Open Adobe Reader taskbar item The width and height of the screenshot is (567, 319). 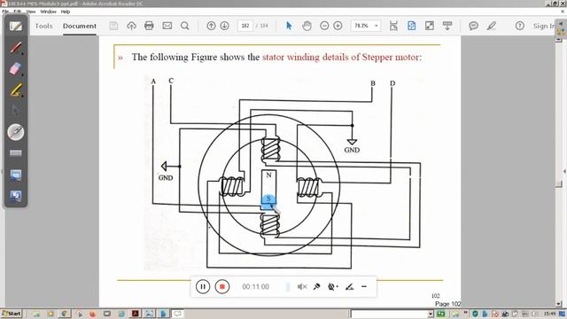136,314
